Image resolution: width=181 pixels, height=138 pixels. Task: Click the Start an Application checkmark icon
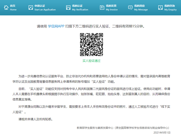pos(31,8)
